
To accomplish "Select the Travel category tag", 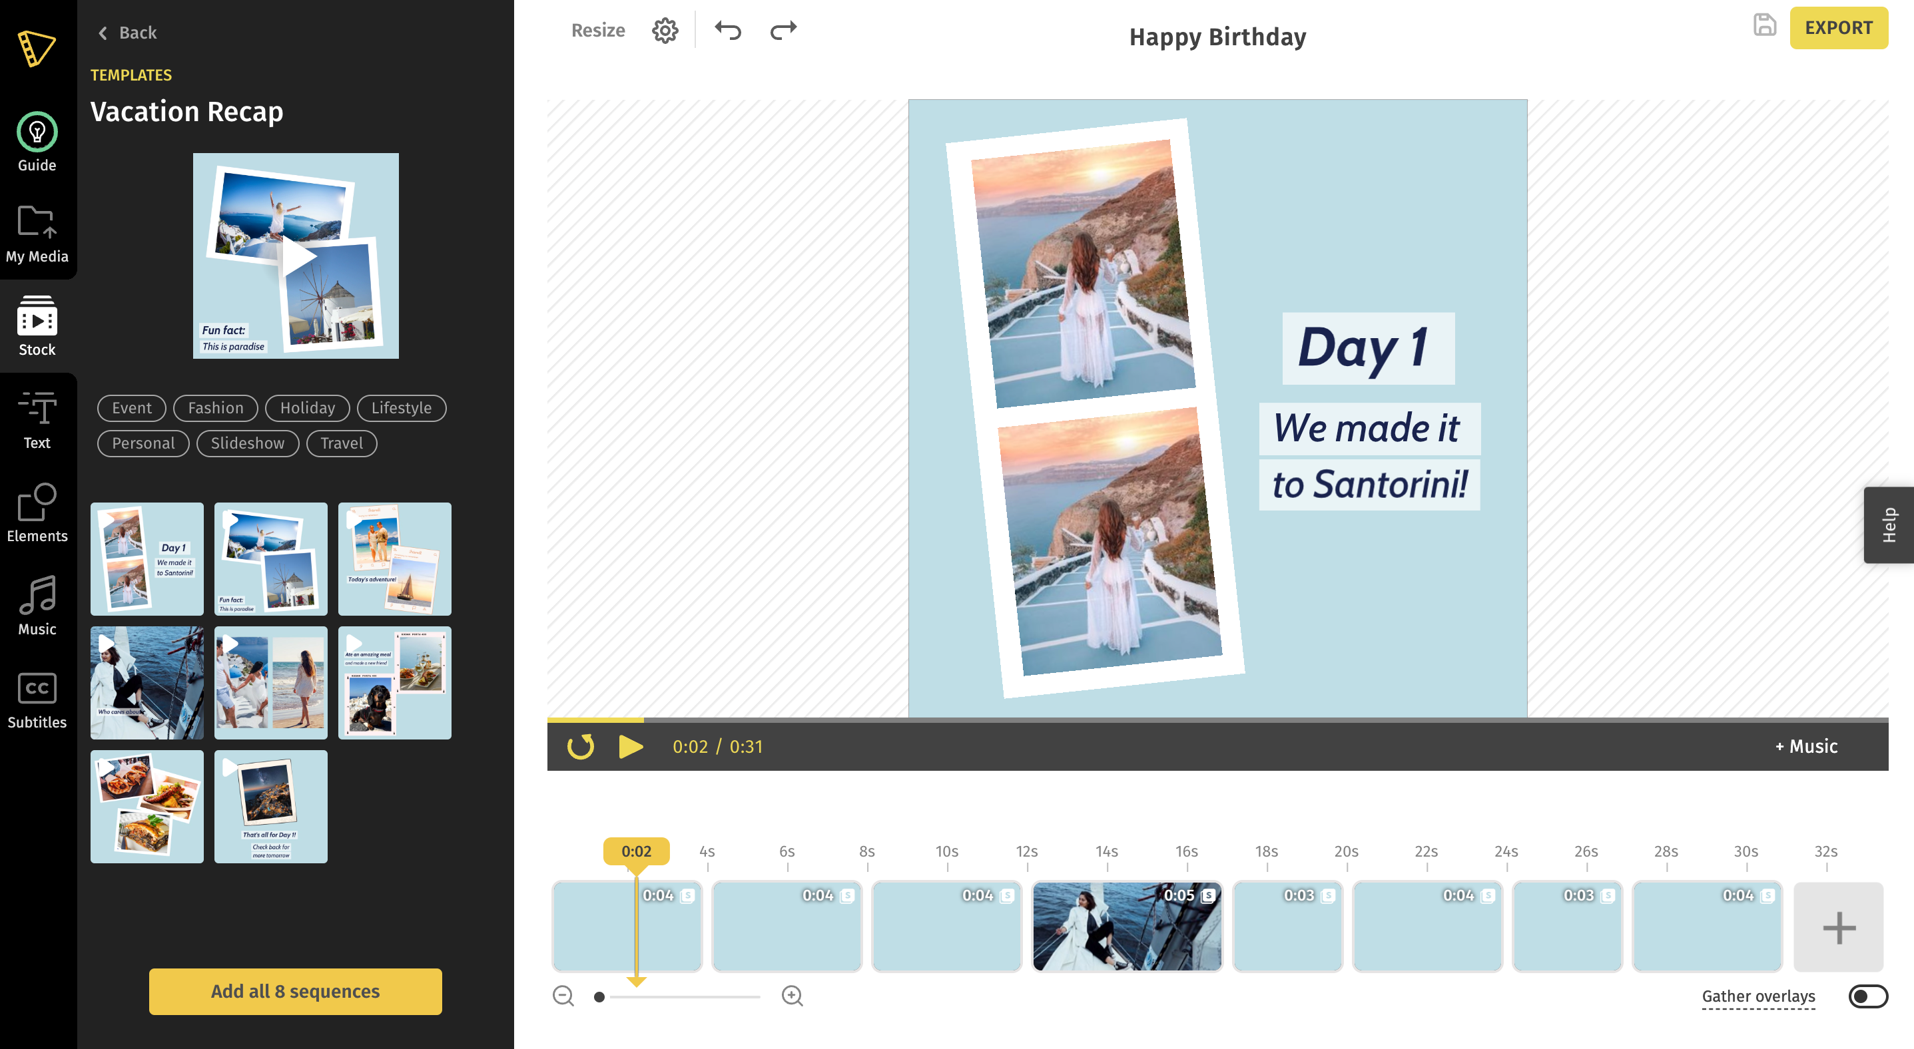I will tap(341, 443).
